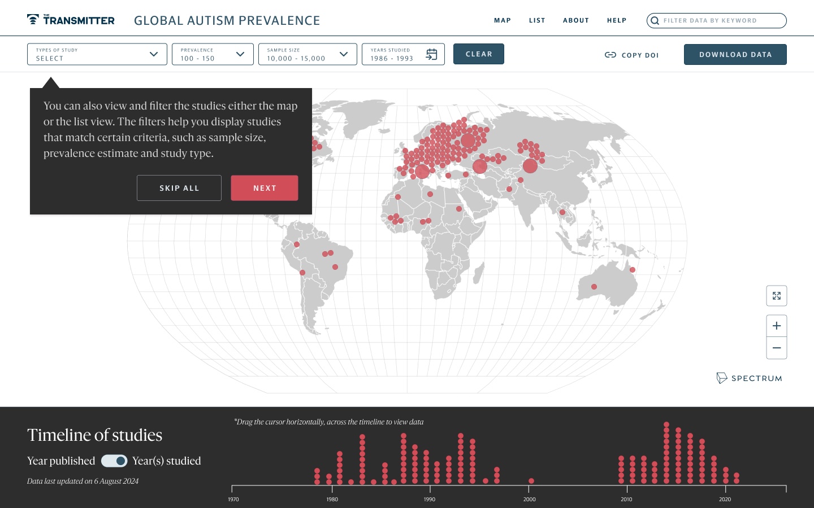Click the 1970 label on the timeline
This screenshot has width=814, height=508.
pos(233,500)
